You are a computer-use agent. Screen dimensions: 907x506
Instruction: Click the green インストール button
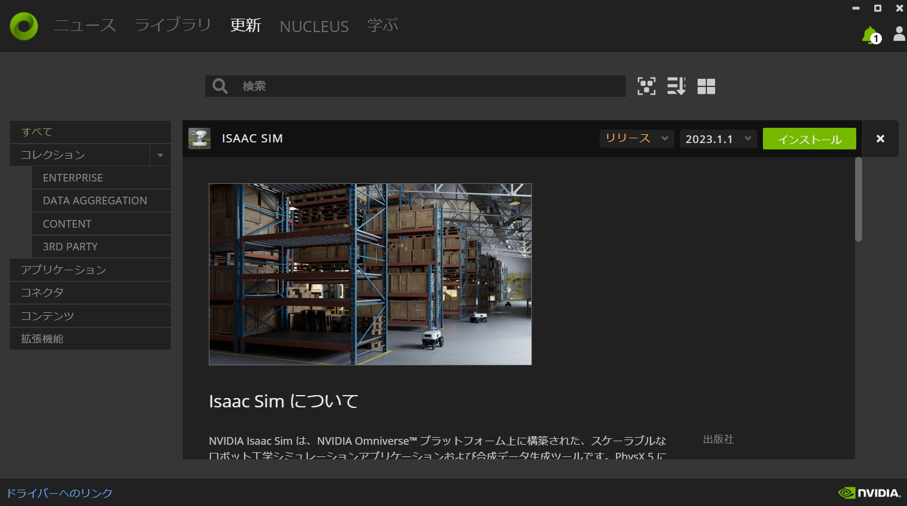(809, 139)
